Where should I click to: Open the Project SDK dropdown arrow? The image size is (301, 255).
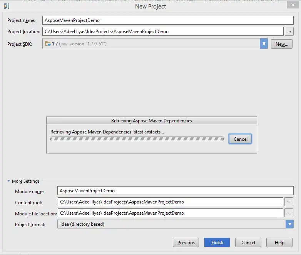click(264, 44)
